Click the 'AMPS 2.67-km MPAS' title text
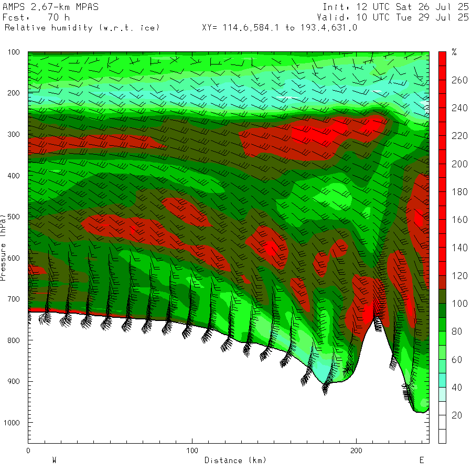472x472 pixels. (x=50, y=7)
